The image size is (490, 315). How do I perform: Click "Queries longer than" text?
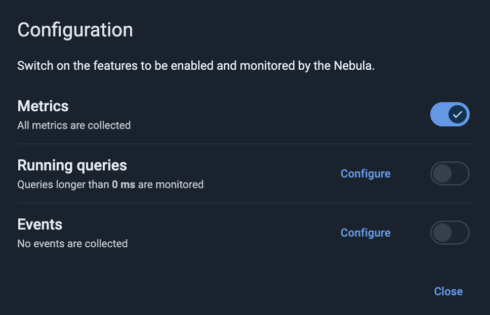pyautogui.click(x=63, y=185)
